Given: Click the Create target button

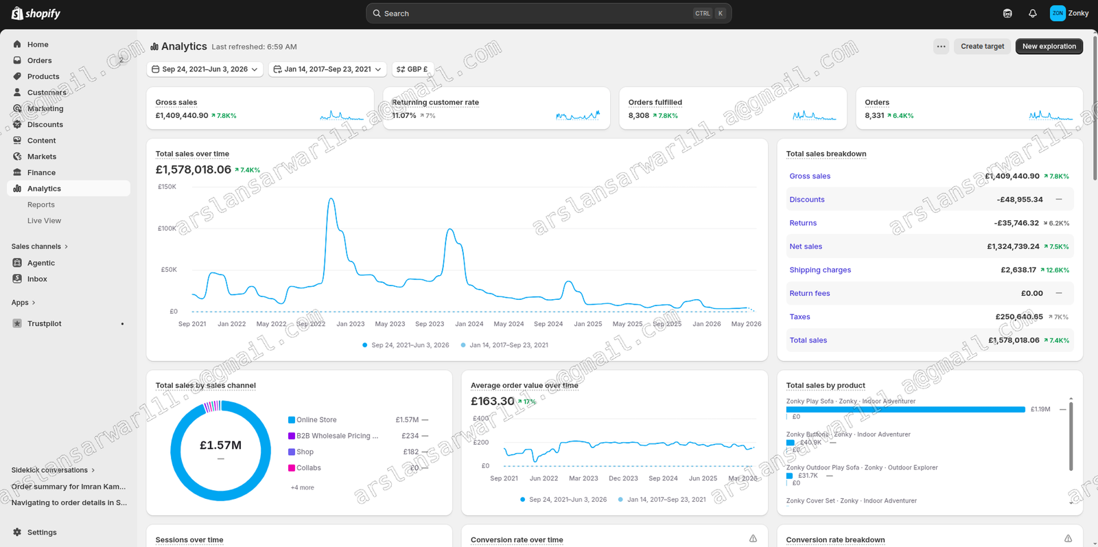Looking at the screenshot, I should (x=982, y=47).
